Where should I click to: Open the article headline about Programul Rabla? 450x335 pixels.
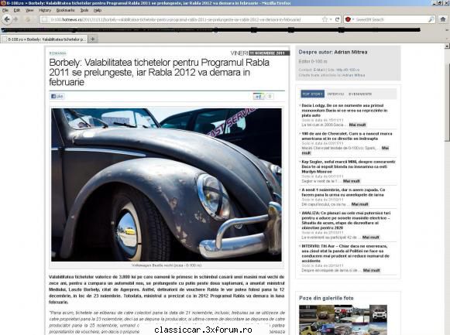(160, 72)
